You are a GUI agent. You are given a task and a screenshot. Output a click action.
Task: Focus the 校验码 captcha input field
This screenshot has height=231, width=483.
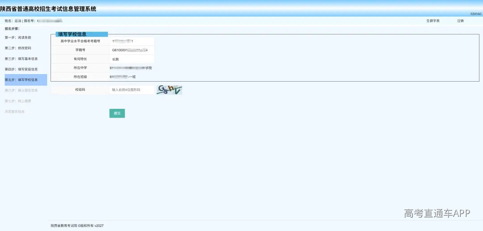(x=132, y=90)
